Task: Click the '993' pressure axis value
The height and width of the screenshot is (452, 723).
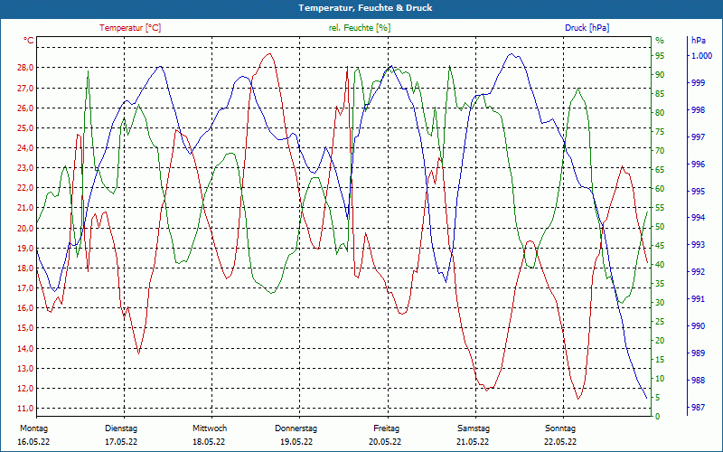Action: pos(699,245)
